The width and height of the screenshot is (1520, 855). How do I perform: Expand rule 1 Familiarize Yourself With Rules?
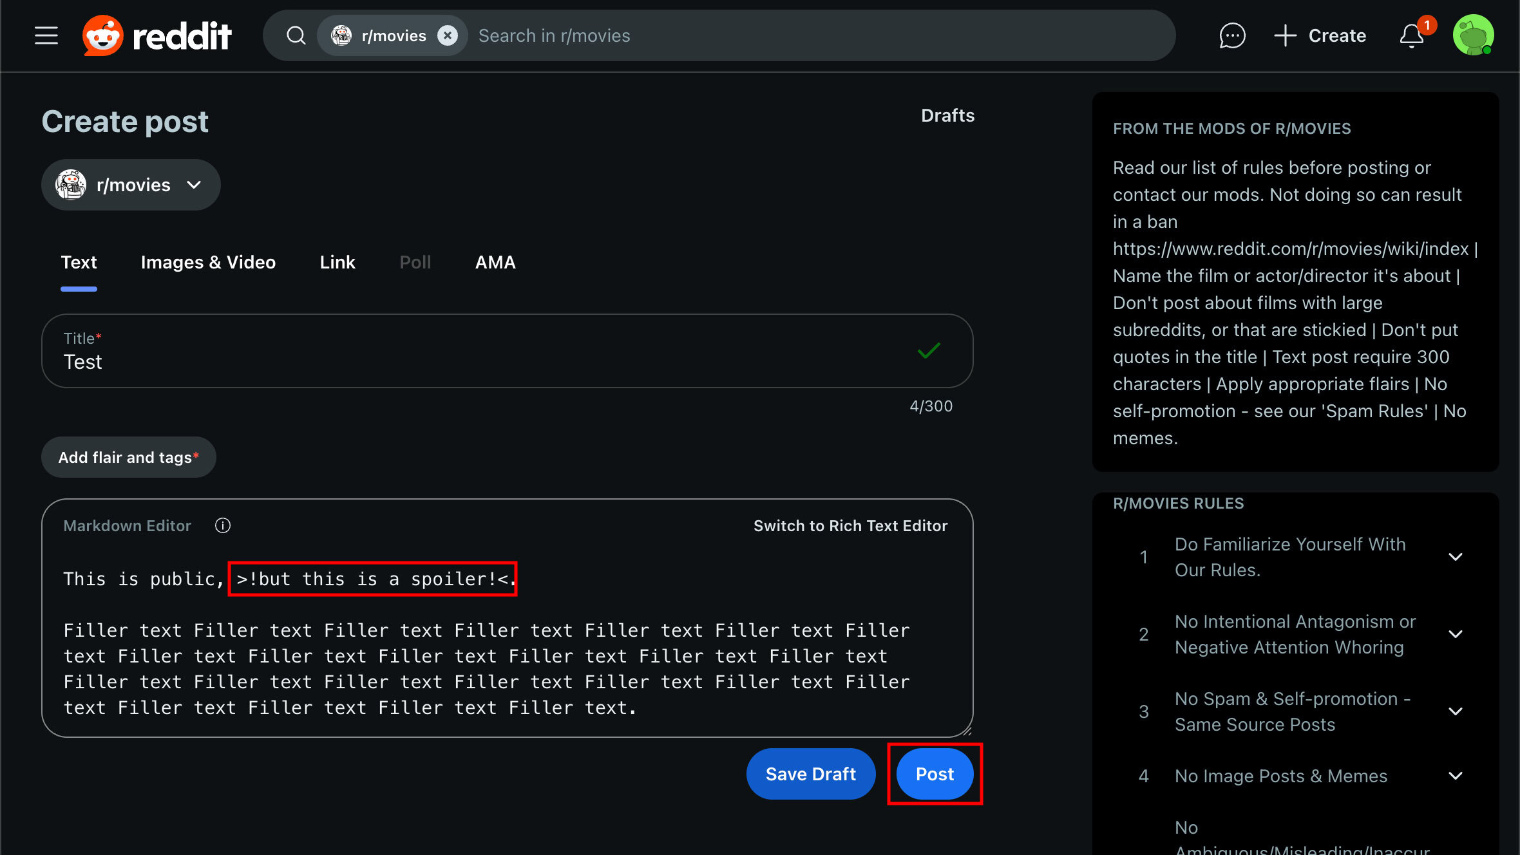[1456, 557]
